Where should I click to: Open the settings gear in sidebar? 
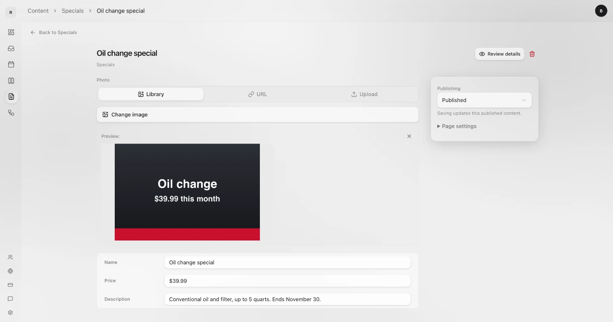[x=11, y=313]
